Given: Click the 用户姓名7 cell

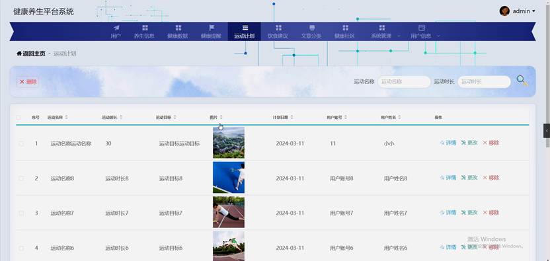Looking at the screenshot, I should point(395,213).
